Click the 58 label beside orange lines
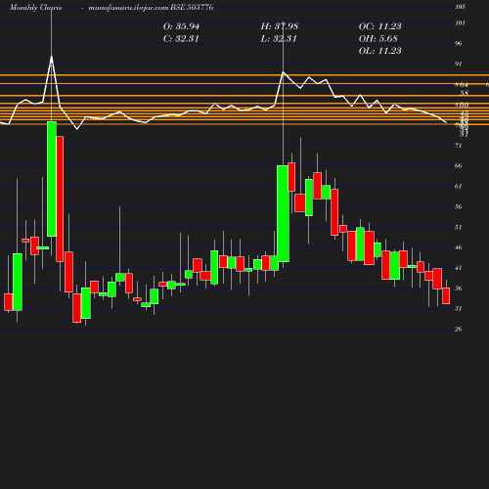The height and width of the screenshot is (489, 489). tap(465, 93)
